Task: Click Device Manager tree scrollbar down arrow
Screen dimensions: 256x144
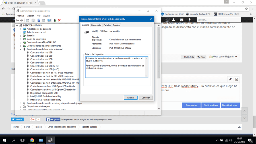Action: pos(159,109)
